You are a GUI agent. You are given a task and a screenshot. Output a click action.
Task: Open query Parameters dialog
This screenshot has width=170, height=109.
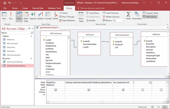pos(137,16)
